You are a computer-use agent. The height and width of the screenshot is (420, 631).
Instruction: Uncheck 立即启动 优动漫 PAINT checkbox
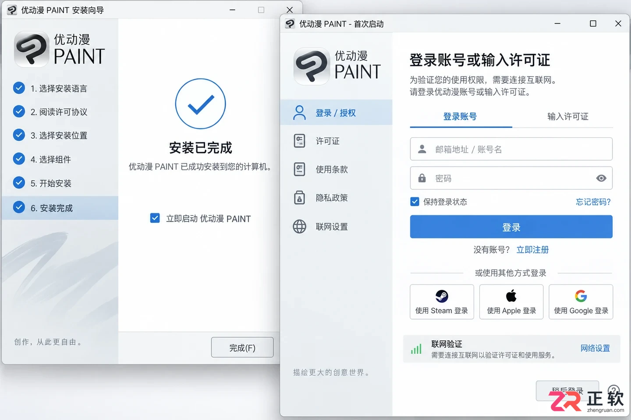click(155, 218)
